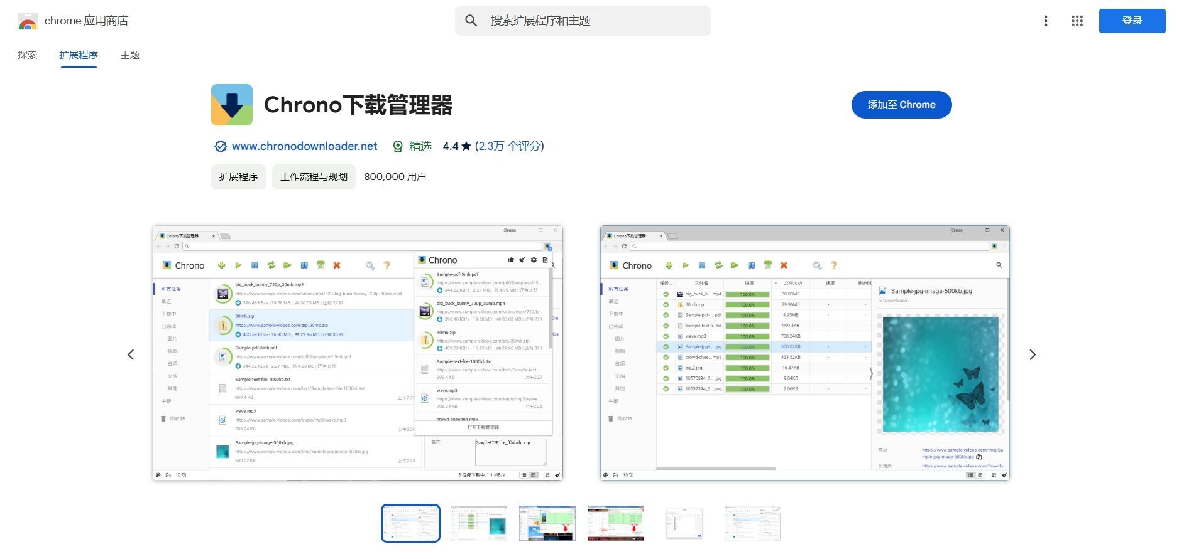Image resolution: width=1179 pixels, height=559 pixels.
Task: Click the 登录 sign-in button
Action: tap(1132, 21)
